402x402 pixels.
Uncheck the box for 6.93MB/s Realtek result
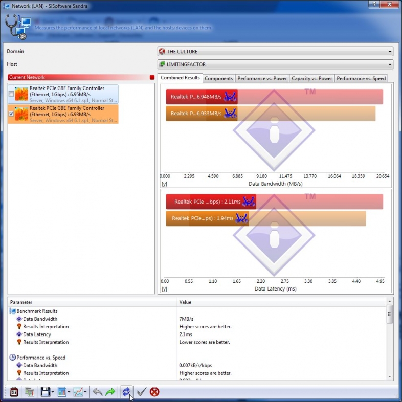(11, 114)
